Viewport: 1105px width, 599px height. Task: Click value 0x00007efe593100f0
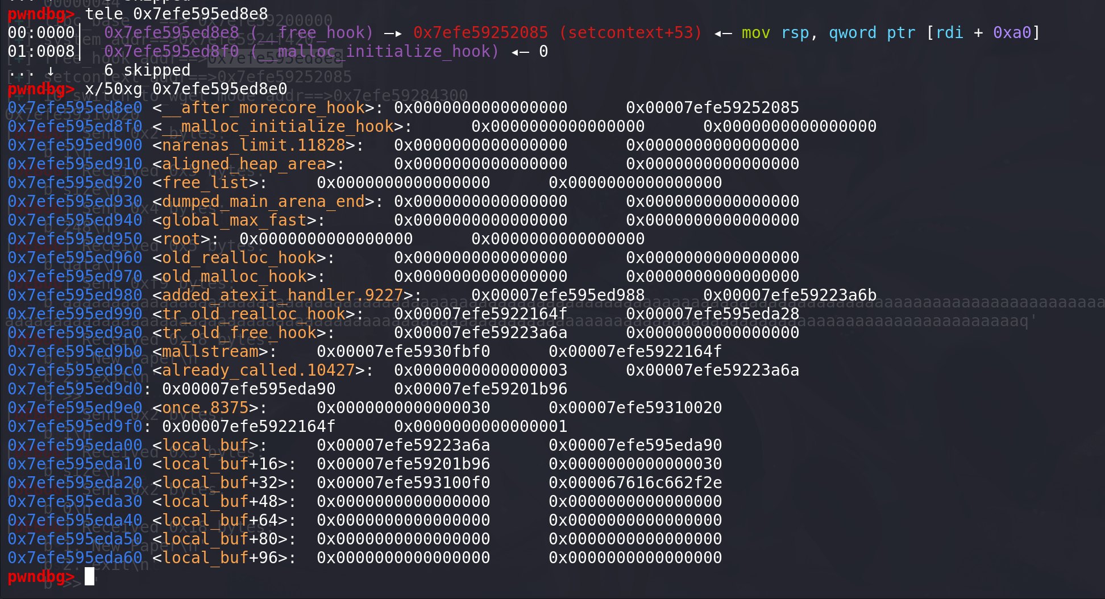(403, 482)
